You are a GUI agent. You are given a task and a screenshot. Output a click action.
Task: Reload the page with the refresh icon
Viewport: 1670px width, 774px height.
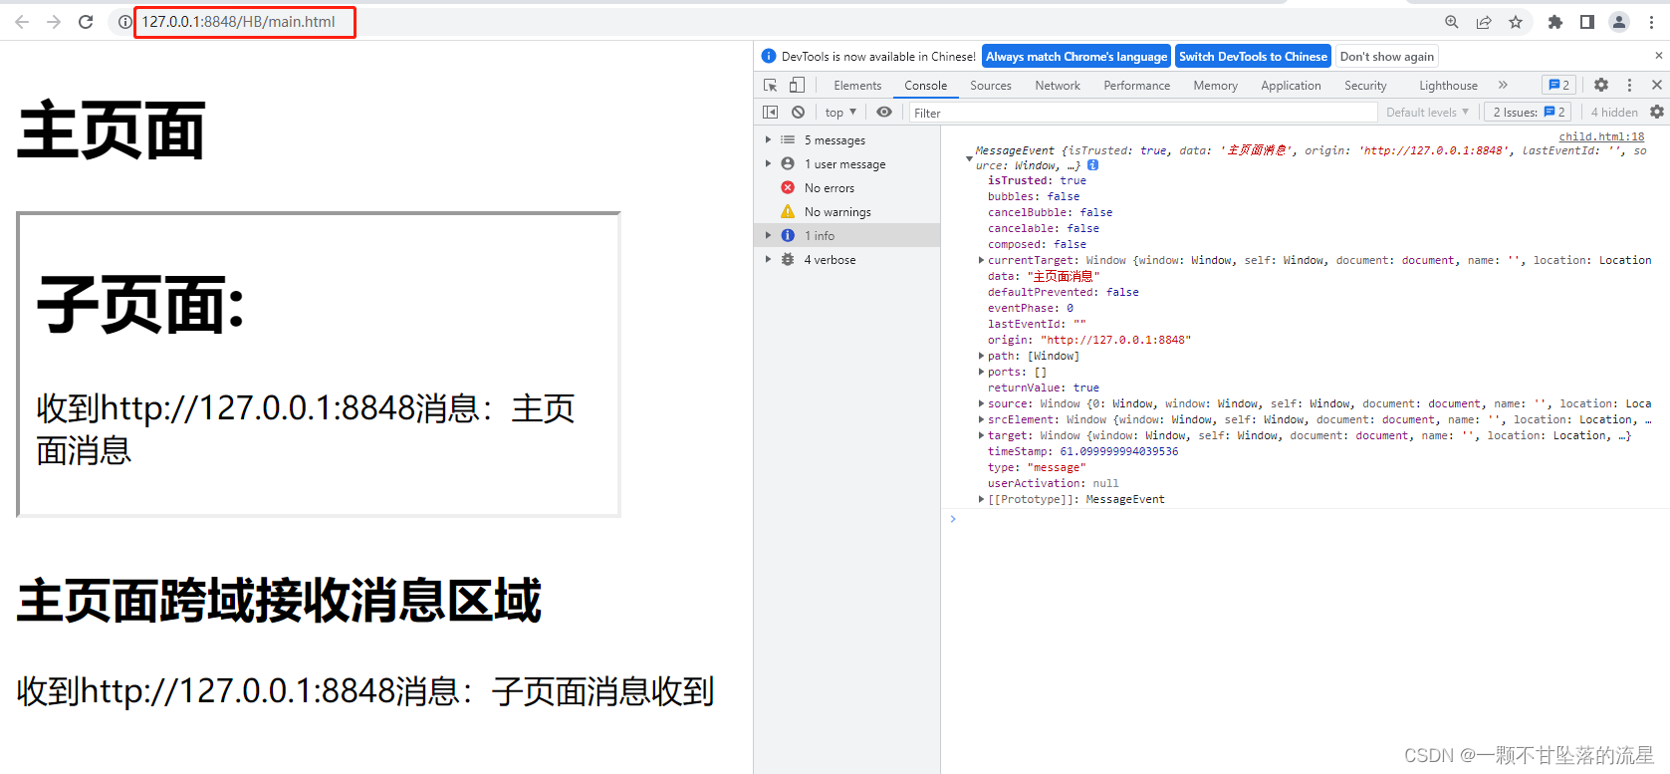tap(86, 22)
